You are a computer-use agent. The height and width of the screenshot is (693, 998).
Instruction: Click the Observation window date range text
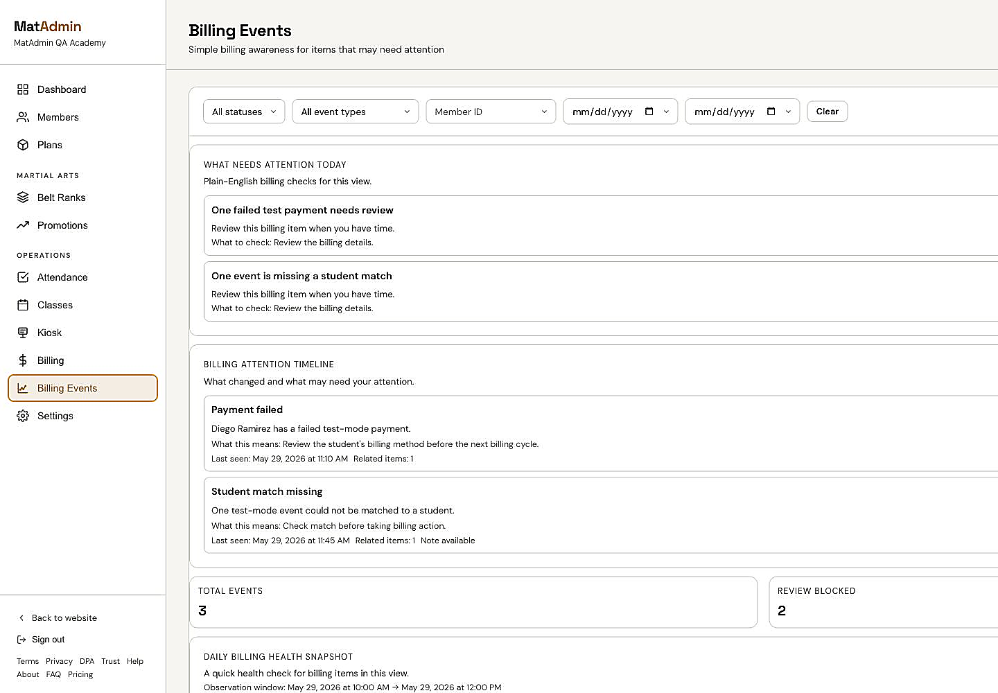[x=353, y=687]
